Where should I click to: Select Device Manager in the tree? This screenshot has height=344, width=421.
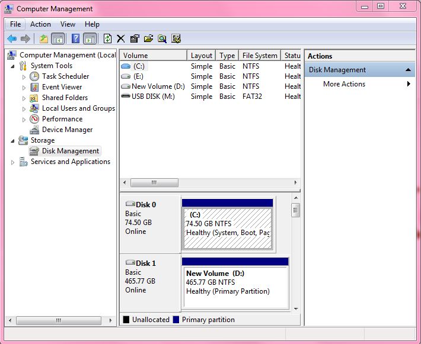pyautogui.click(x=67, y=130)
